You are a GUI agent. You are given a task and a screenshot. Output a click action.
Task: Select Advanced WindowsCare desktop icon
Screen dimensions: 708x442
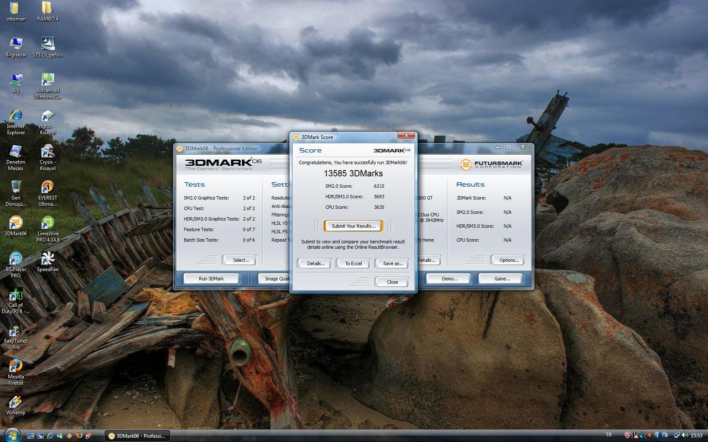click(x=48, y=86)
